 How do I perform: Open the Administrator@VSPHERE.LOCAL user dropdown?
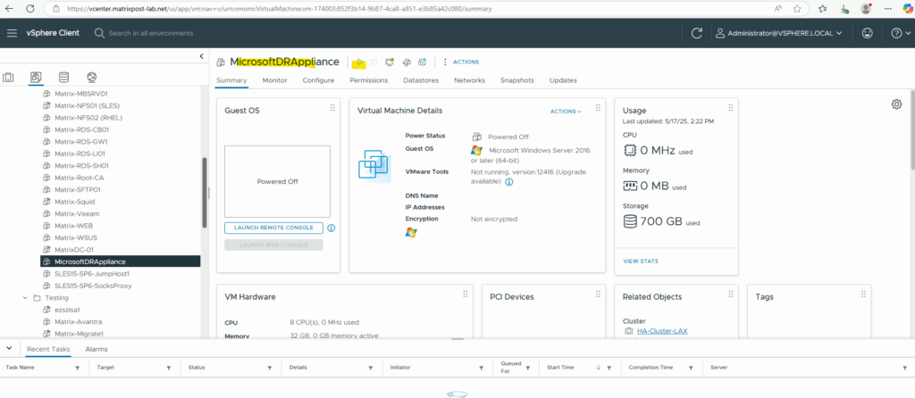[781, 33]
